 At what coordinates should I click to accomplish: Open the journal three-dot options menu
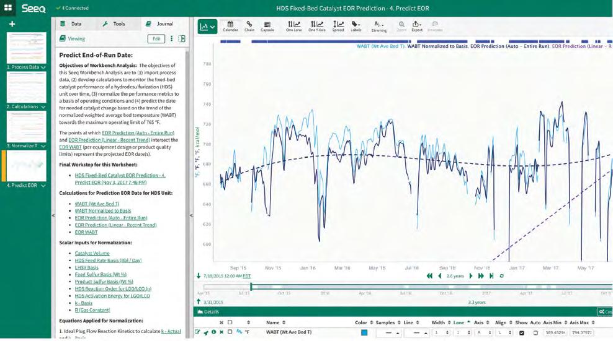click(x=171, y=38)
